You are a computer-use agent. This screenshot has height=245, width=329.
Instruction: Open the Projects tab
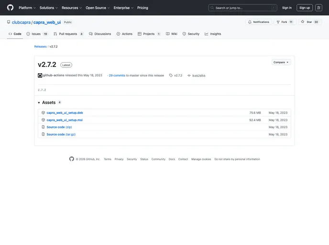pyautogui.click(x=149, y=34)
